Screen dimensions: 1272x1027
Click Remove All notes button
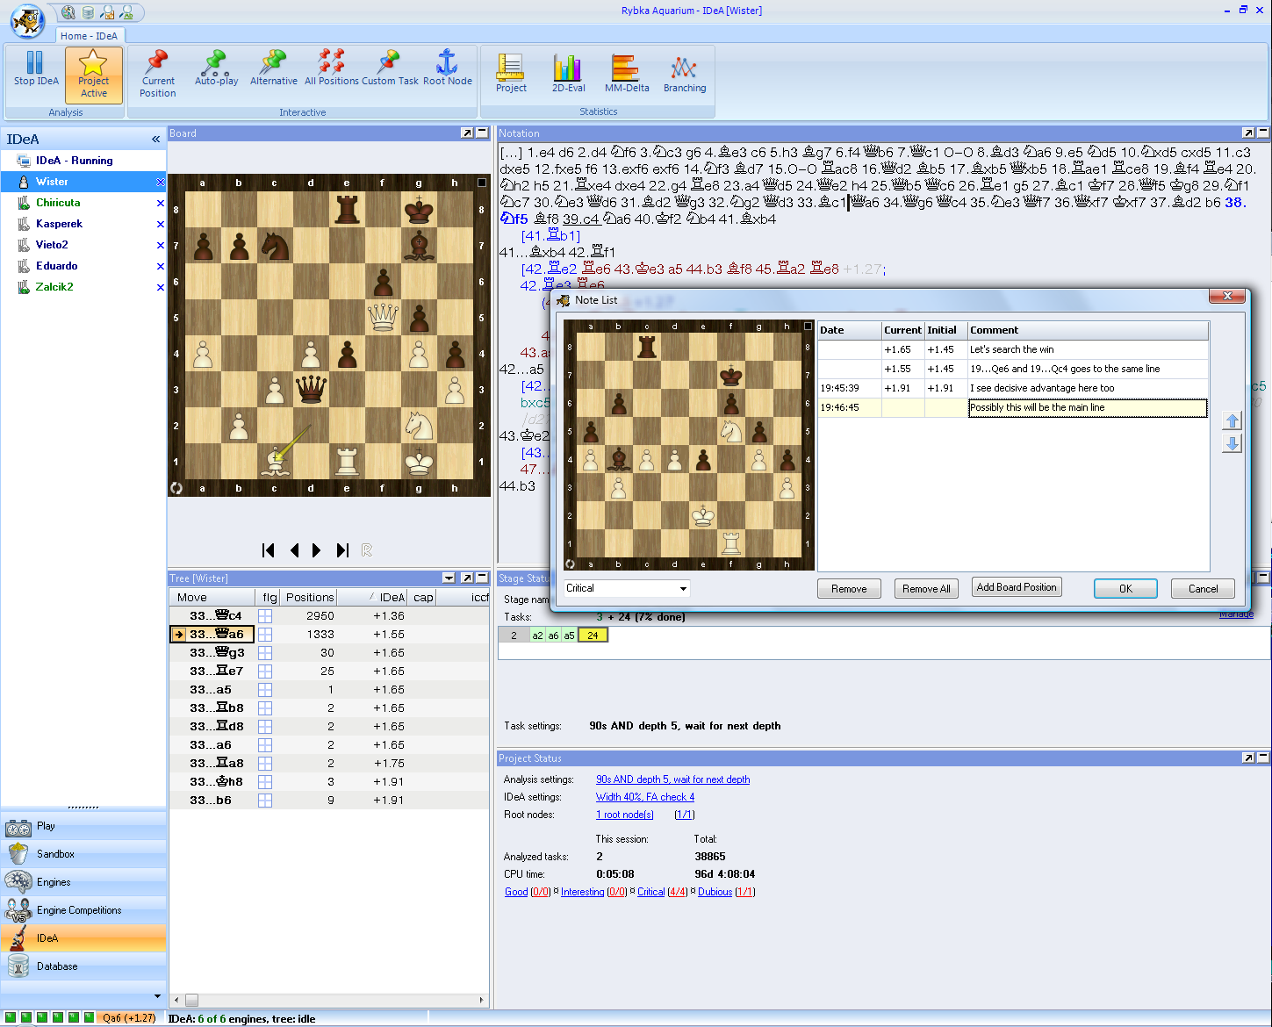click(926, 589)
